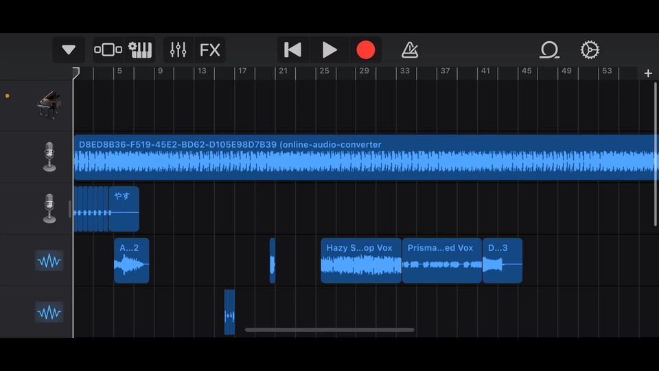Select the online-audio-converter audio region
Screen dimensions: 659x371
[365, 157]
